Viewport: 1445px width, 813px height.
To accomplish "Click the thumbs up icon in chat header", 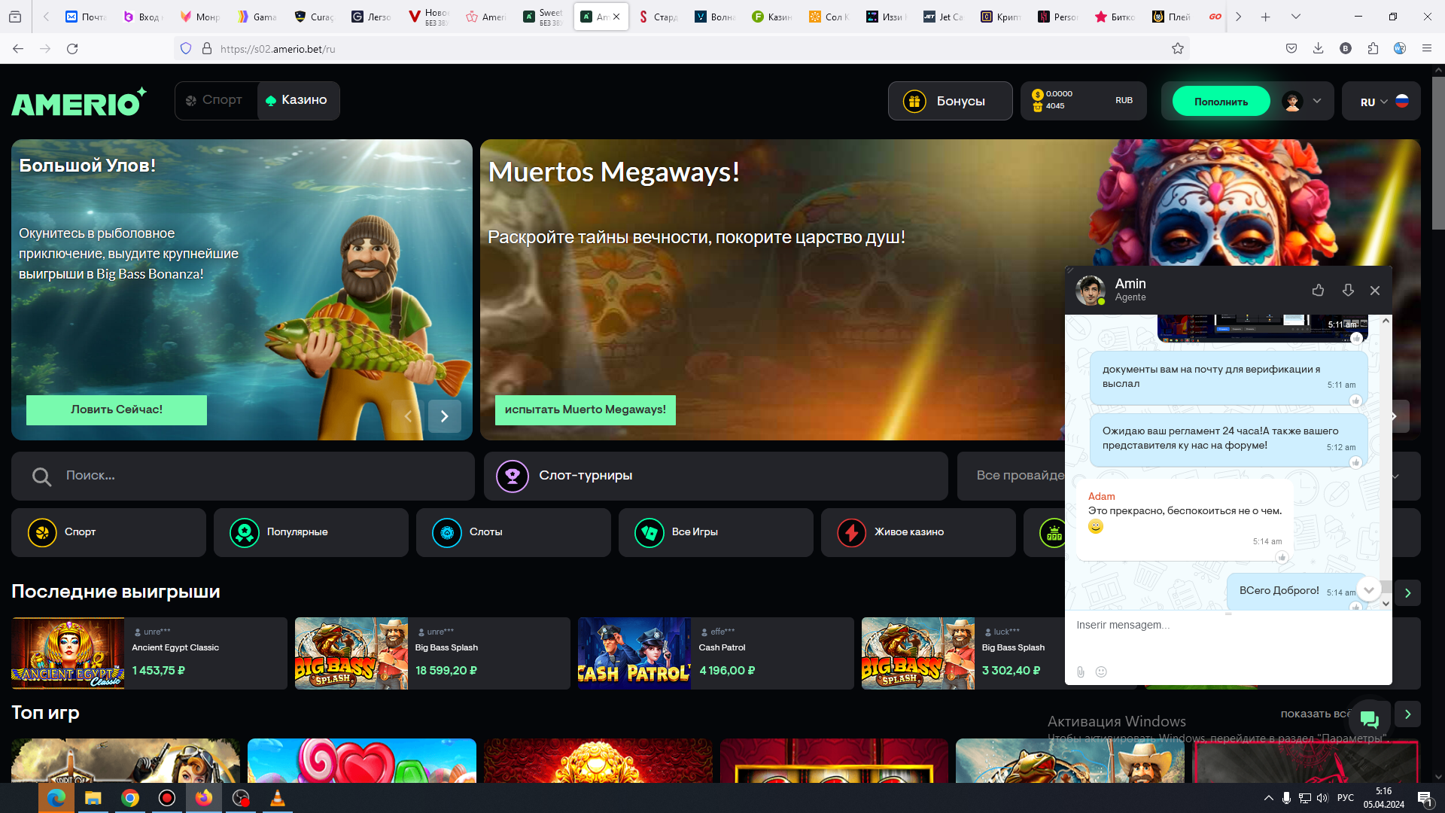I will click(x=1318, y=290).
